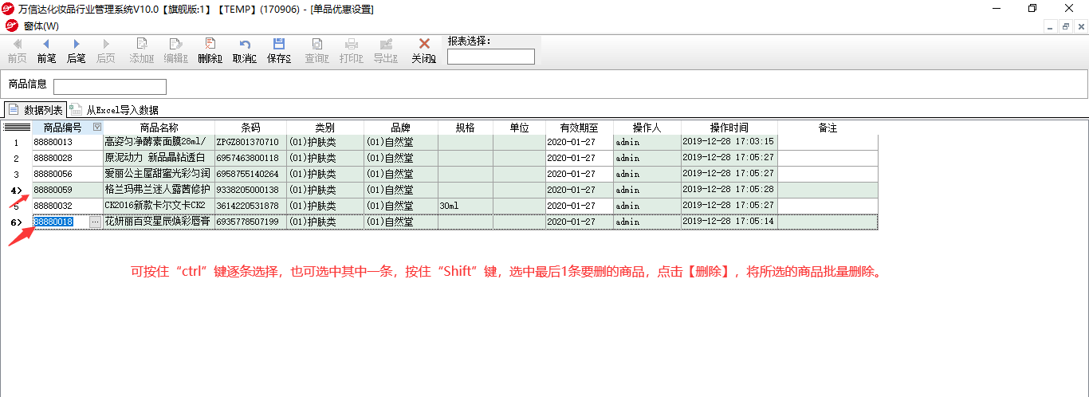Restore the inner child window

pyautogui.click(x=1066, y=26)
